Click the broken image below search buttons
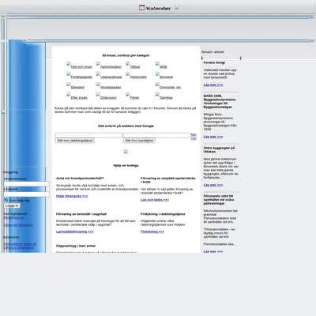The image size is (316, 316). click(126, 152)
